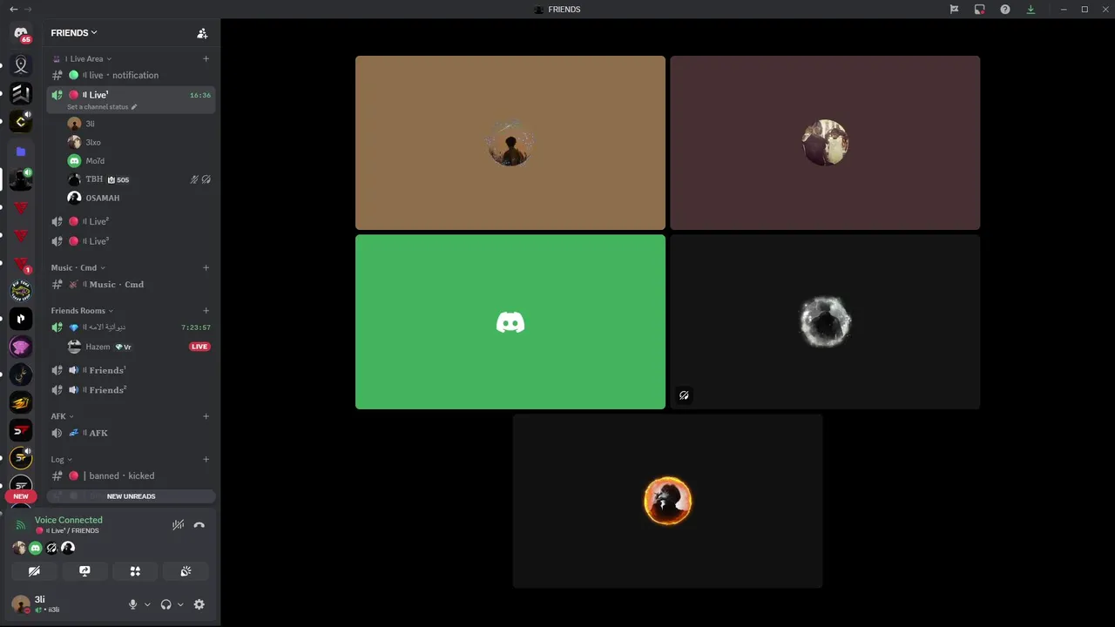1115x627 pixels.
Task: Focus the brown video tile
Action: tap(510, 143)
